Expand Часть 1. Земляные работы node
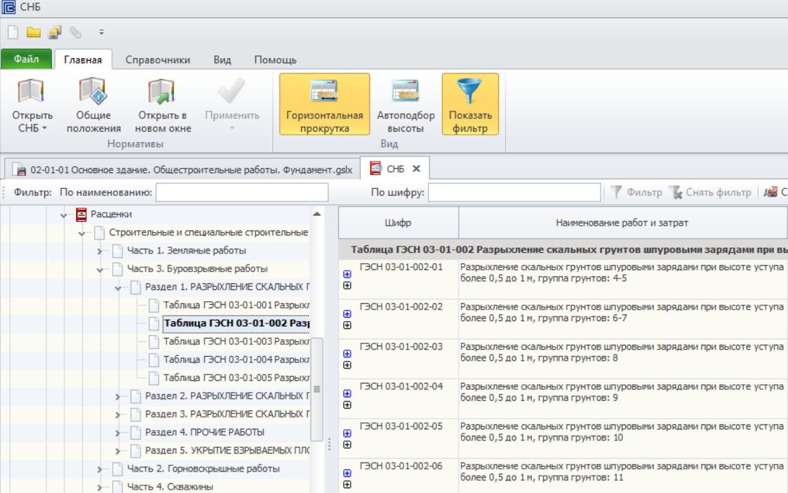The height and width of the screenshot is (493, 788). tap(100, 251)
